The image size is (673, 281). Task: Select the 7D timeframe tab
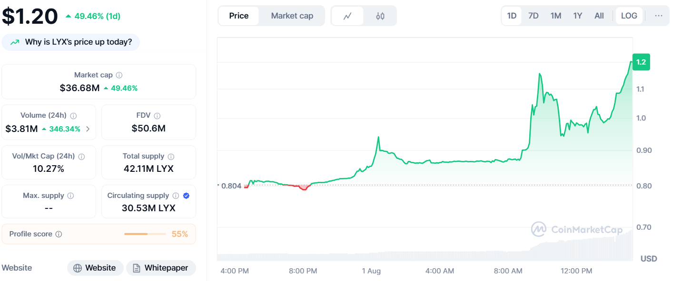(533, 15)
